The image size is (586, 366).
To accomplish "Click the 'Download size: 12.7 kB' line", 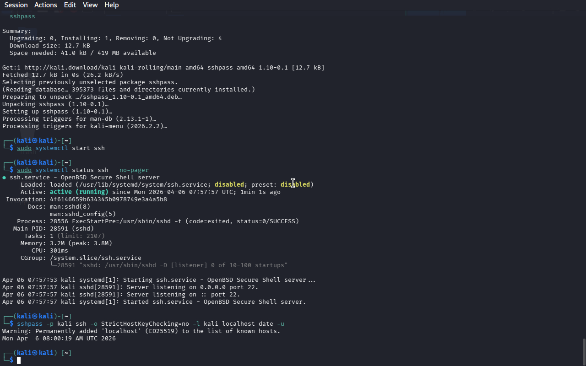I will tap(49, 46).
